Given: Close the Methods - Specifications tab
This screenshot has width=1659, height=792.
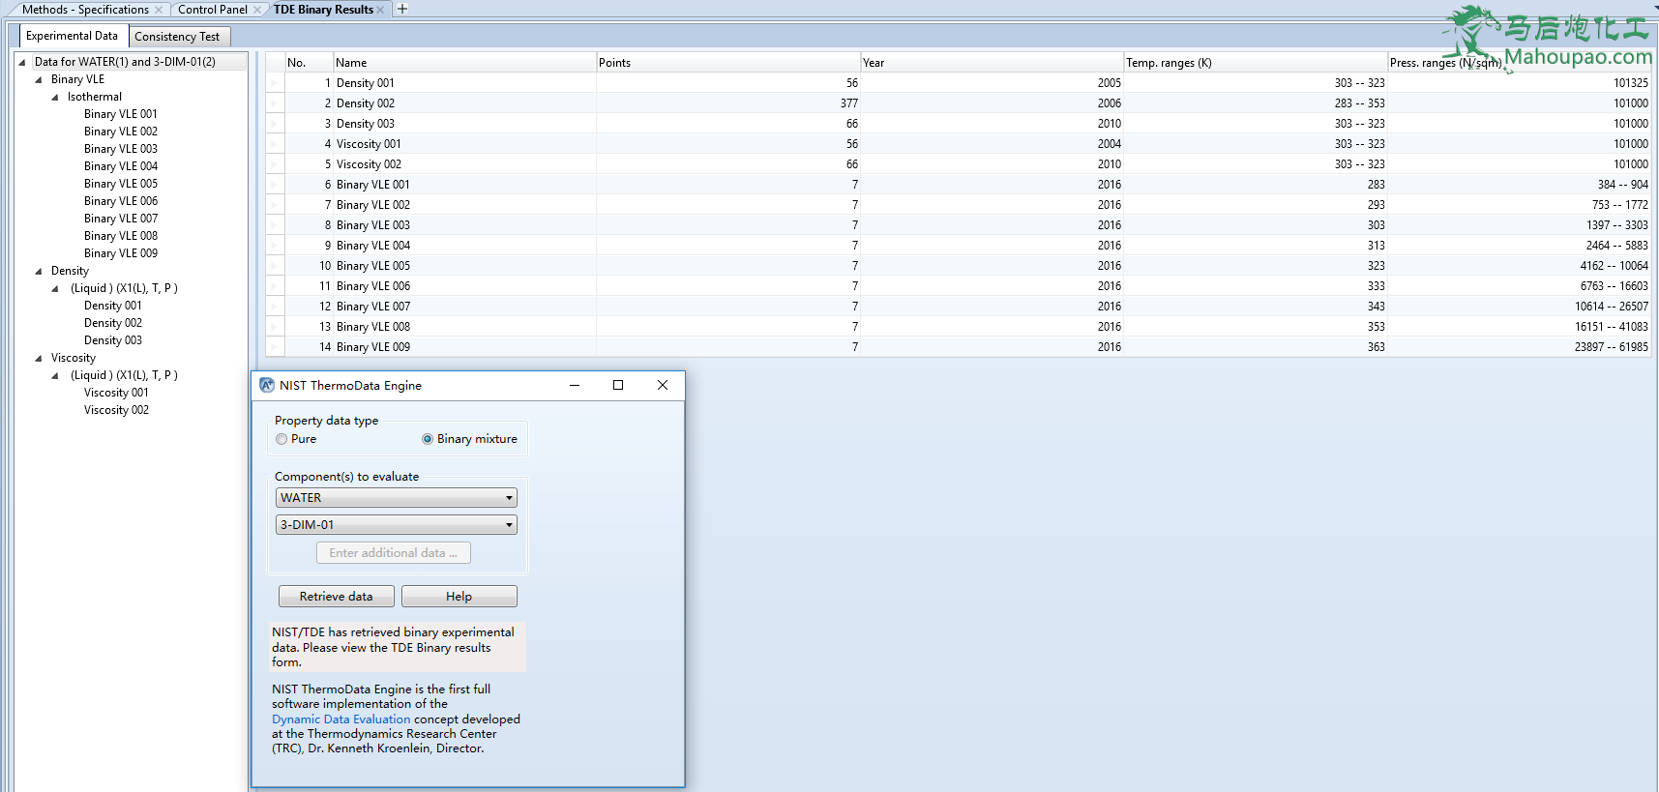Looking at the screenshot, I should 159,10.
